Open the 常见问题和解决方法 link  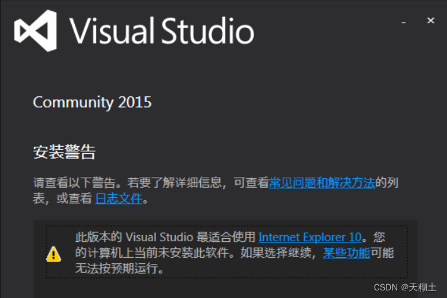tap(322, 183)
